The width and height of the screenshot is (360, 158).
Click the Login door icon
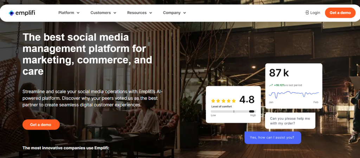pos(307,13)
